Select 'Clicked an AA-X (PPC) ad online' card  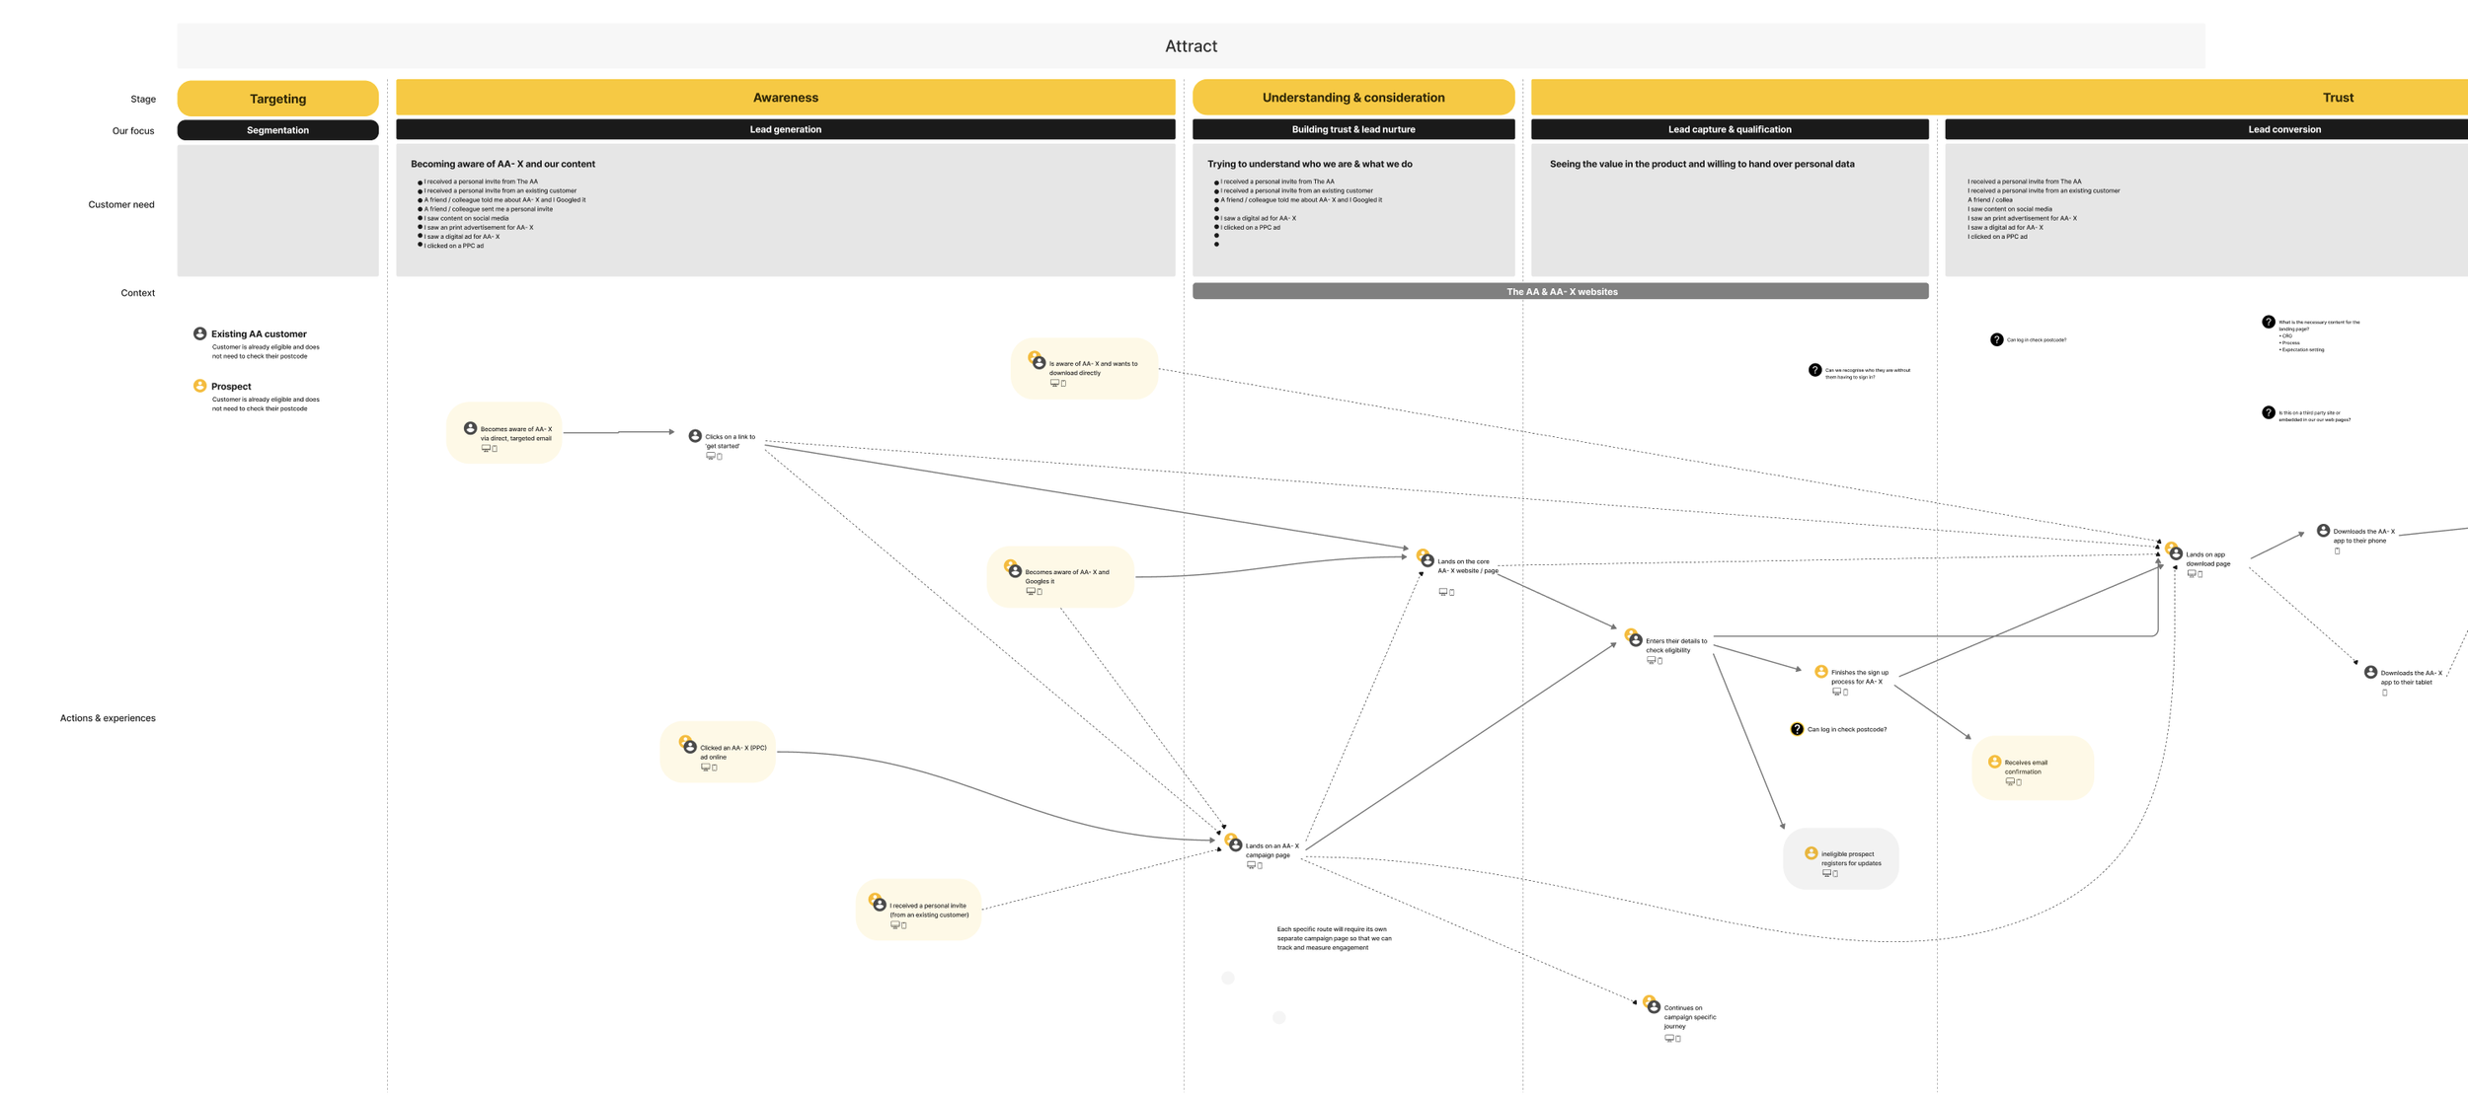(x=719, y=753)
